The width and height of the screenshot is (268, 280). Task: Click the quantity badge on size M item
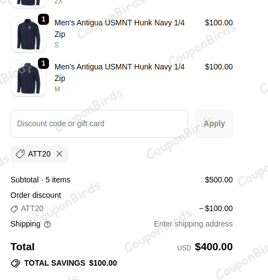(x=43, y=63)
